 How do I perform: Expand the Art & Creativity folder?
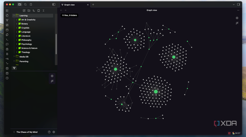[17, 20]
